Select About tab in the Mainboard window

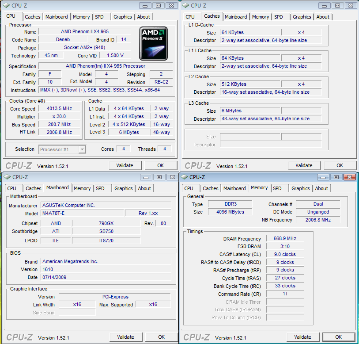point(144,188)
